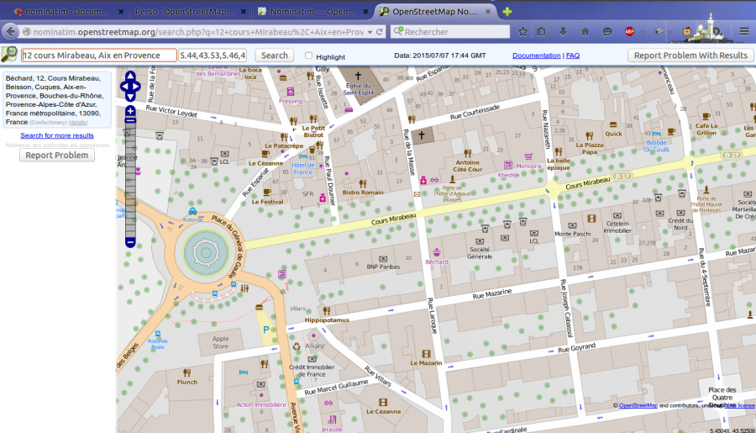Image resolution: width=756 pixels, height=433 pixels.
Task: Click the Quick fast food icon
Action: pos(613,125)
